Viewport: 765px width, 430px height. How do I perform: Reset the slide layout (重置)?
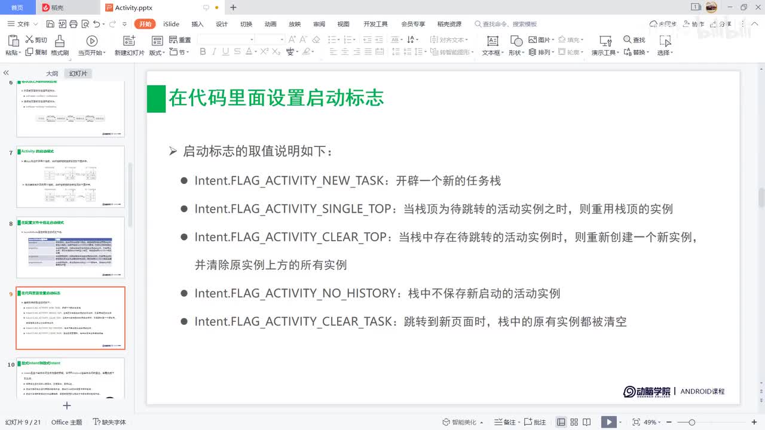click(x=180, y=40)
